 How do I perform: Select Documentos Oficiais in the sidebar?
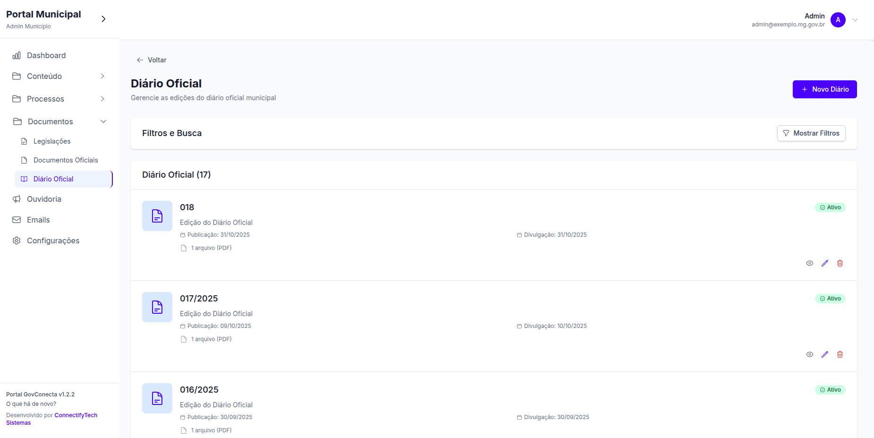[65, 160]
